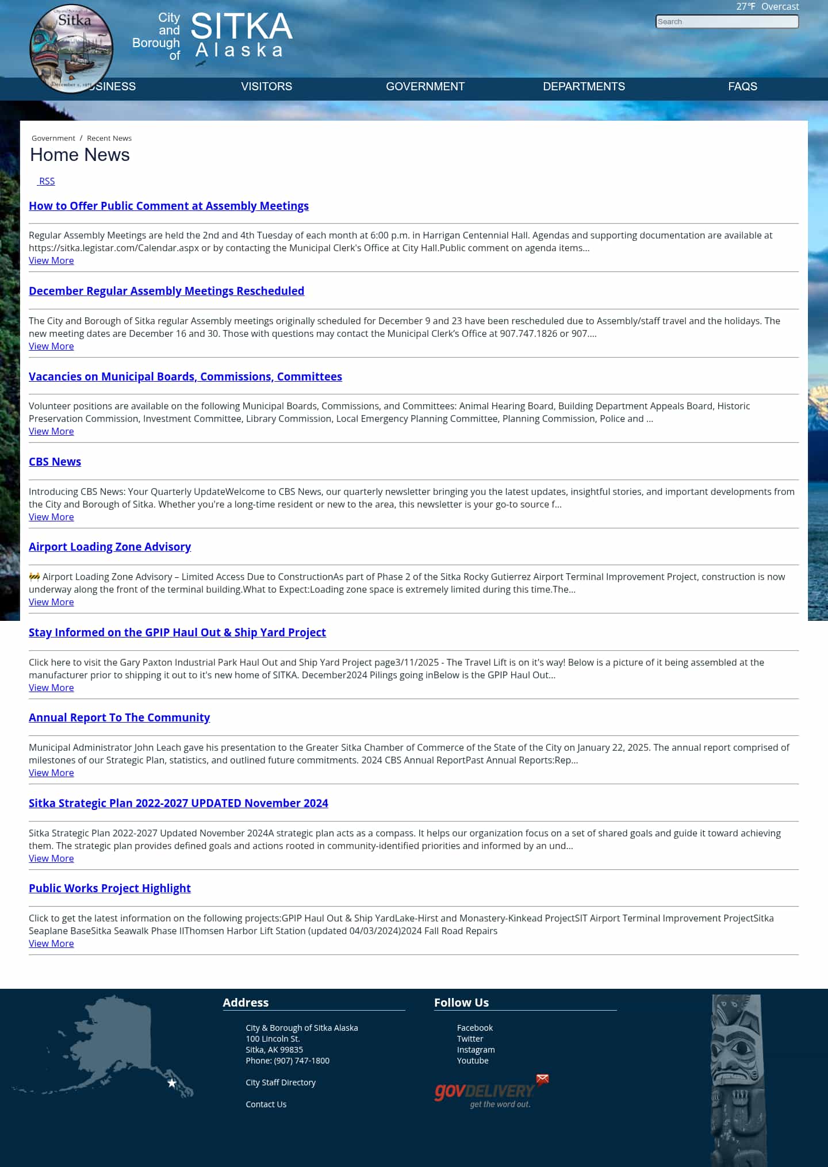The image size is (828, 1167).
Task: View More under Annual Report summary
Action: click(x=51, y=773)
